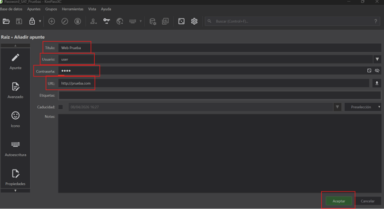The height and width of the screenshot is (209, 384).
Task: Click the URL field with http://prueba.com
Action: tap(214, 83)
